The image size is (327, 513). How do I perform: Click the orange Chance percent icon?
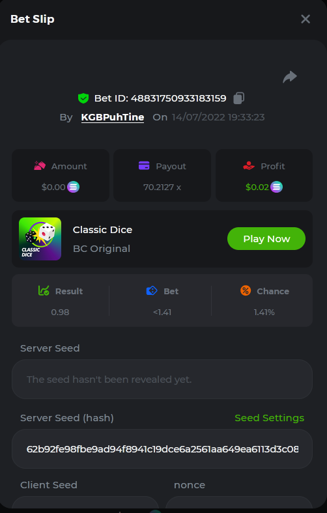[246, 290]
